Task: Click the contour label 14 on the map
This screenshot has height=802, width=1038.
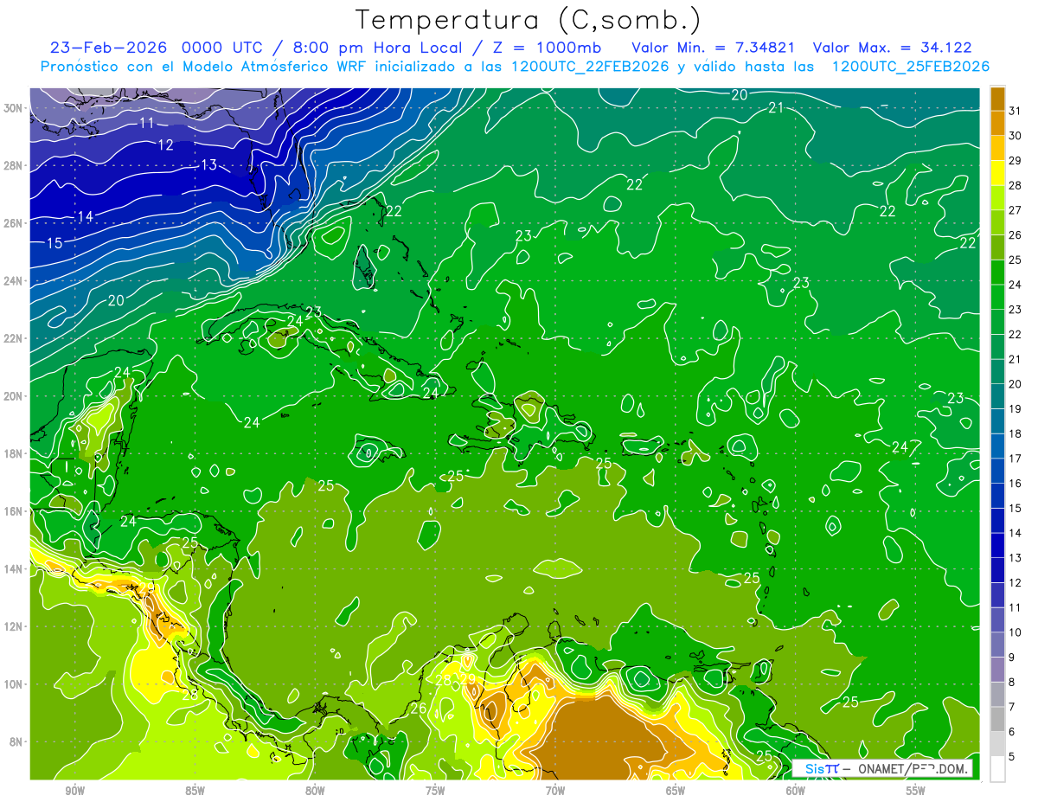Action: point(85,216)
